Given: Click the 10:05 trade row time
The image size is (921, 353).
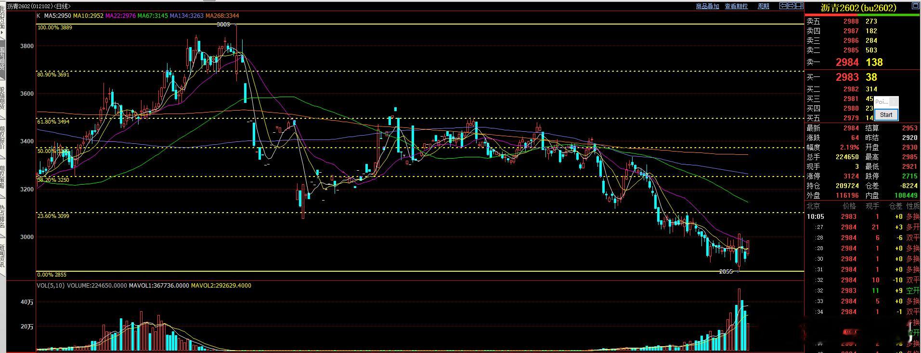Looking at the screenshot, I should click(x=815, y=216).
